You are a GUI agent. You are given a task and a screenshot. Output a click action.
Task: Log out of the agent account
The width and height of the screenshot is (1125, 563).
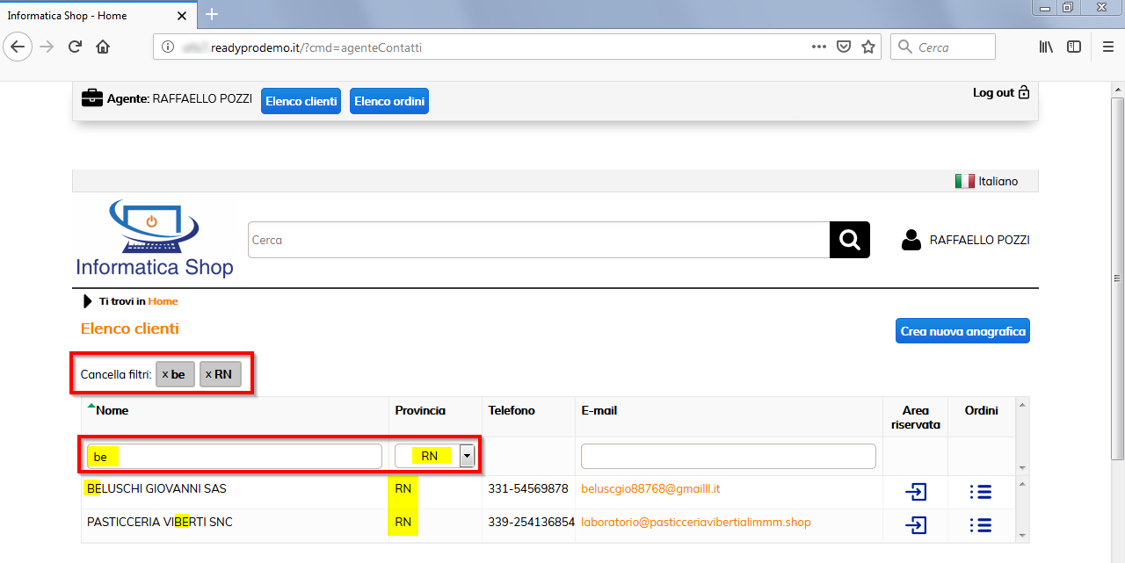[x=1001, y=92]
